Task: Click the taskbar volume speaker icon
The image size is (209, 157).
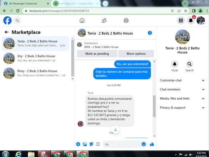Action: click(191, 154)
